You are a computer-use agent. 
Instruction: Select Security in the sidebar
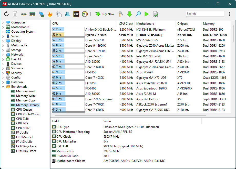pyautogui.click(x=17, y=73)
